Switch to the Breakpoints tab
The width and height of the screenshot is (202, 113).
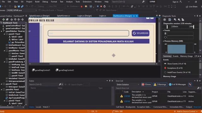tap(130, 107)
